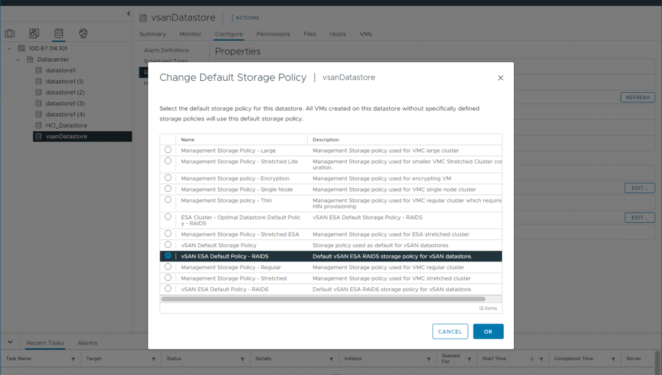The width and height of the screenshot is (662, 375).
Task: Select HCI_Datastore in the inventory tree
Action: (66, 125)
